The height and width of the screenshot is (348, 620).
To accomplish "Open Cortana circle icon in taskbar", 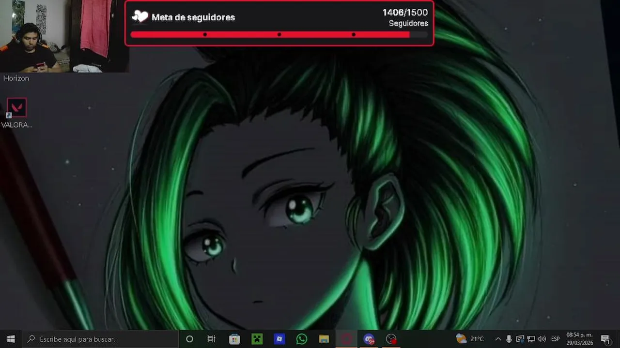I will (189, 339).
